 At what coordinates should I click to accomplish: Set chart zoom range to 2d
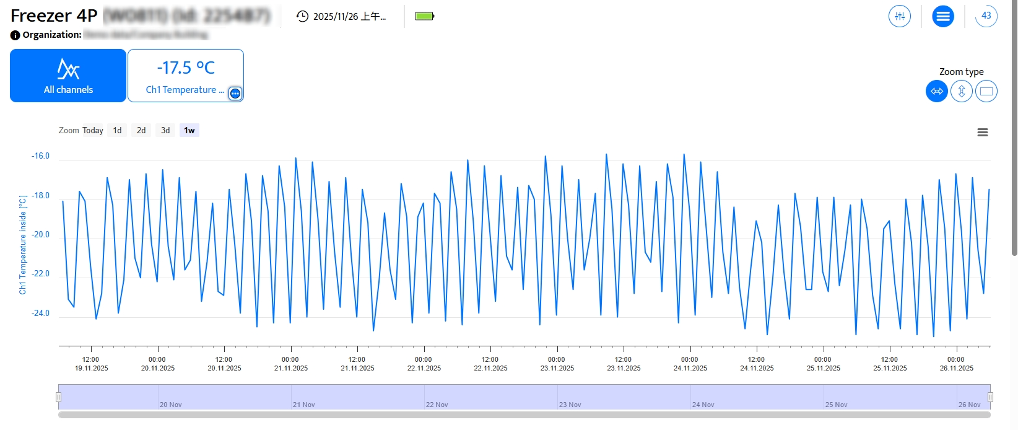(x=141, y=131)
